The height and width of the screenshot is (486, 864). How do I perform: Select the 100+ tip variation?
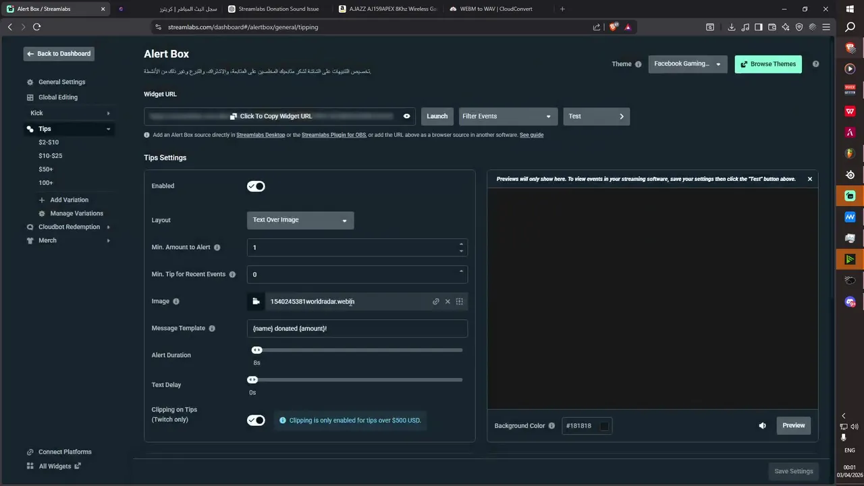[x=45, y=183]
